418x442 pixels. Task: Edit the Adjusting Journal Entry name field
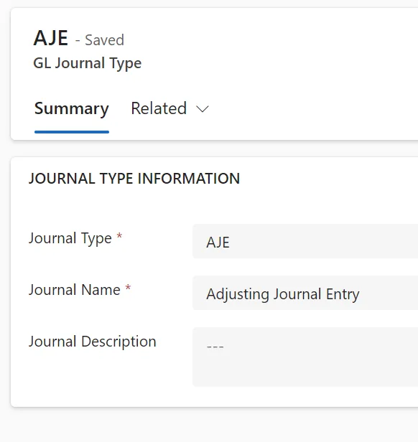305,293
